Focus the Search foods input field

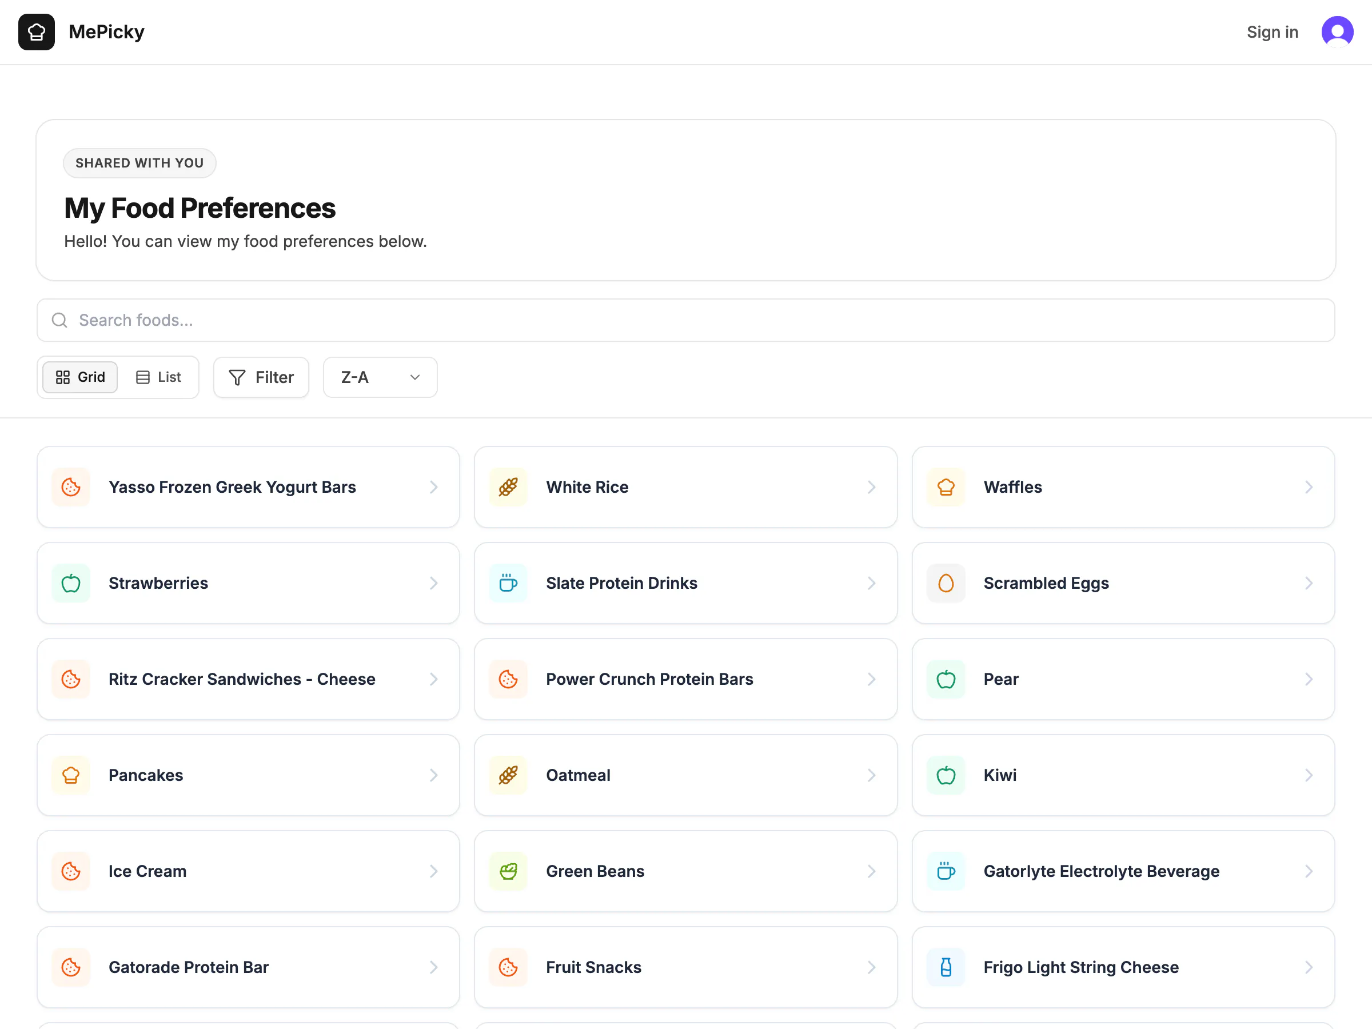coord(686,320)
